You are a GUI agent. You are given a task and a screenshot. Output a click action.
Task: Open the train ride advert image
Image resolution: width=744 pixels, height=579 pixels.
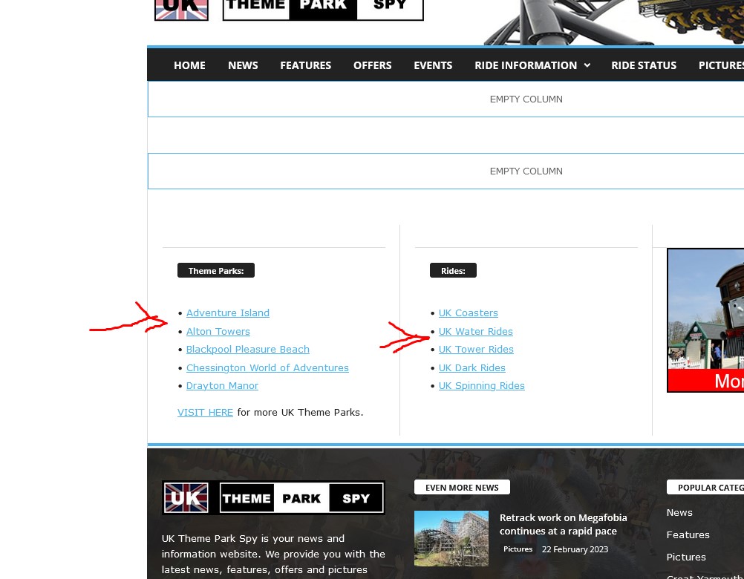705,320
